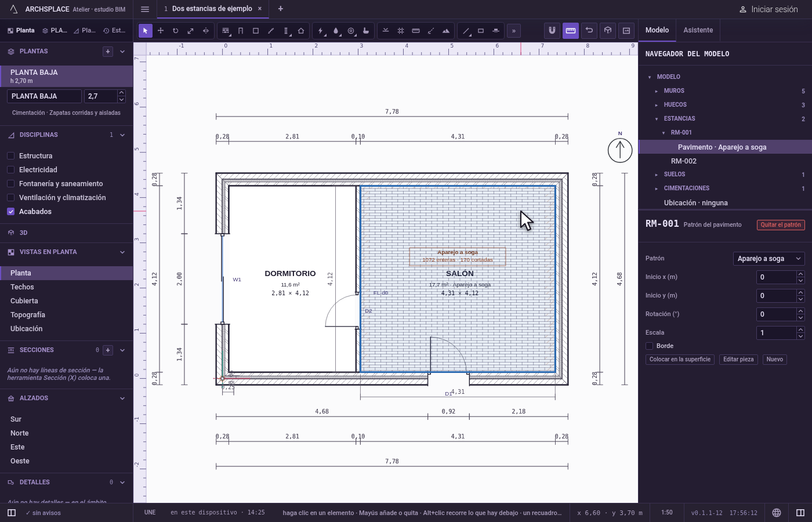The image size is (812, 522).
Task: Expand the MUROS tree node
Action: pyautogui.click(x=657, y=91)
